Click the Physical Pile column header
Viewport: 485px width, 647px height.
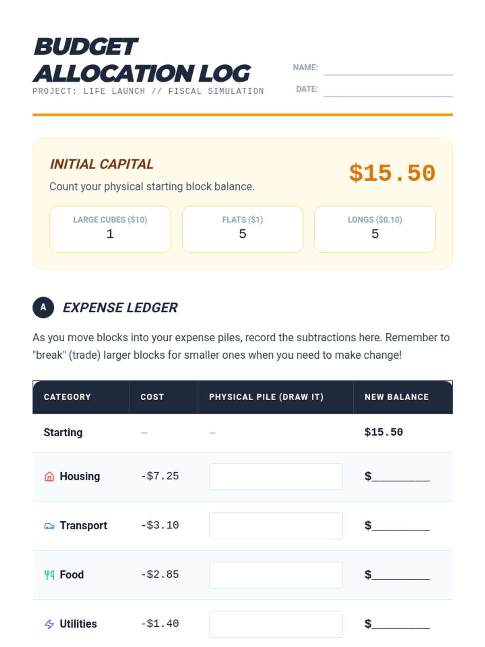click(x=266, y=397)
